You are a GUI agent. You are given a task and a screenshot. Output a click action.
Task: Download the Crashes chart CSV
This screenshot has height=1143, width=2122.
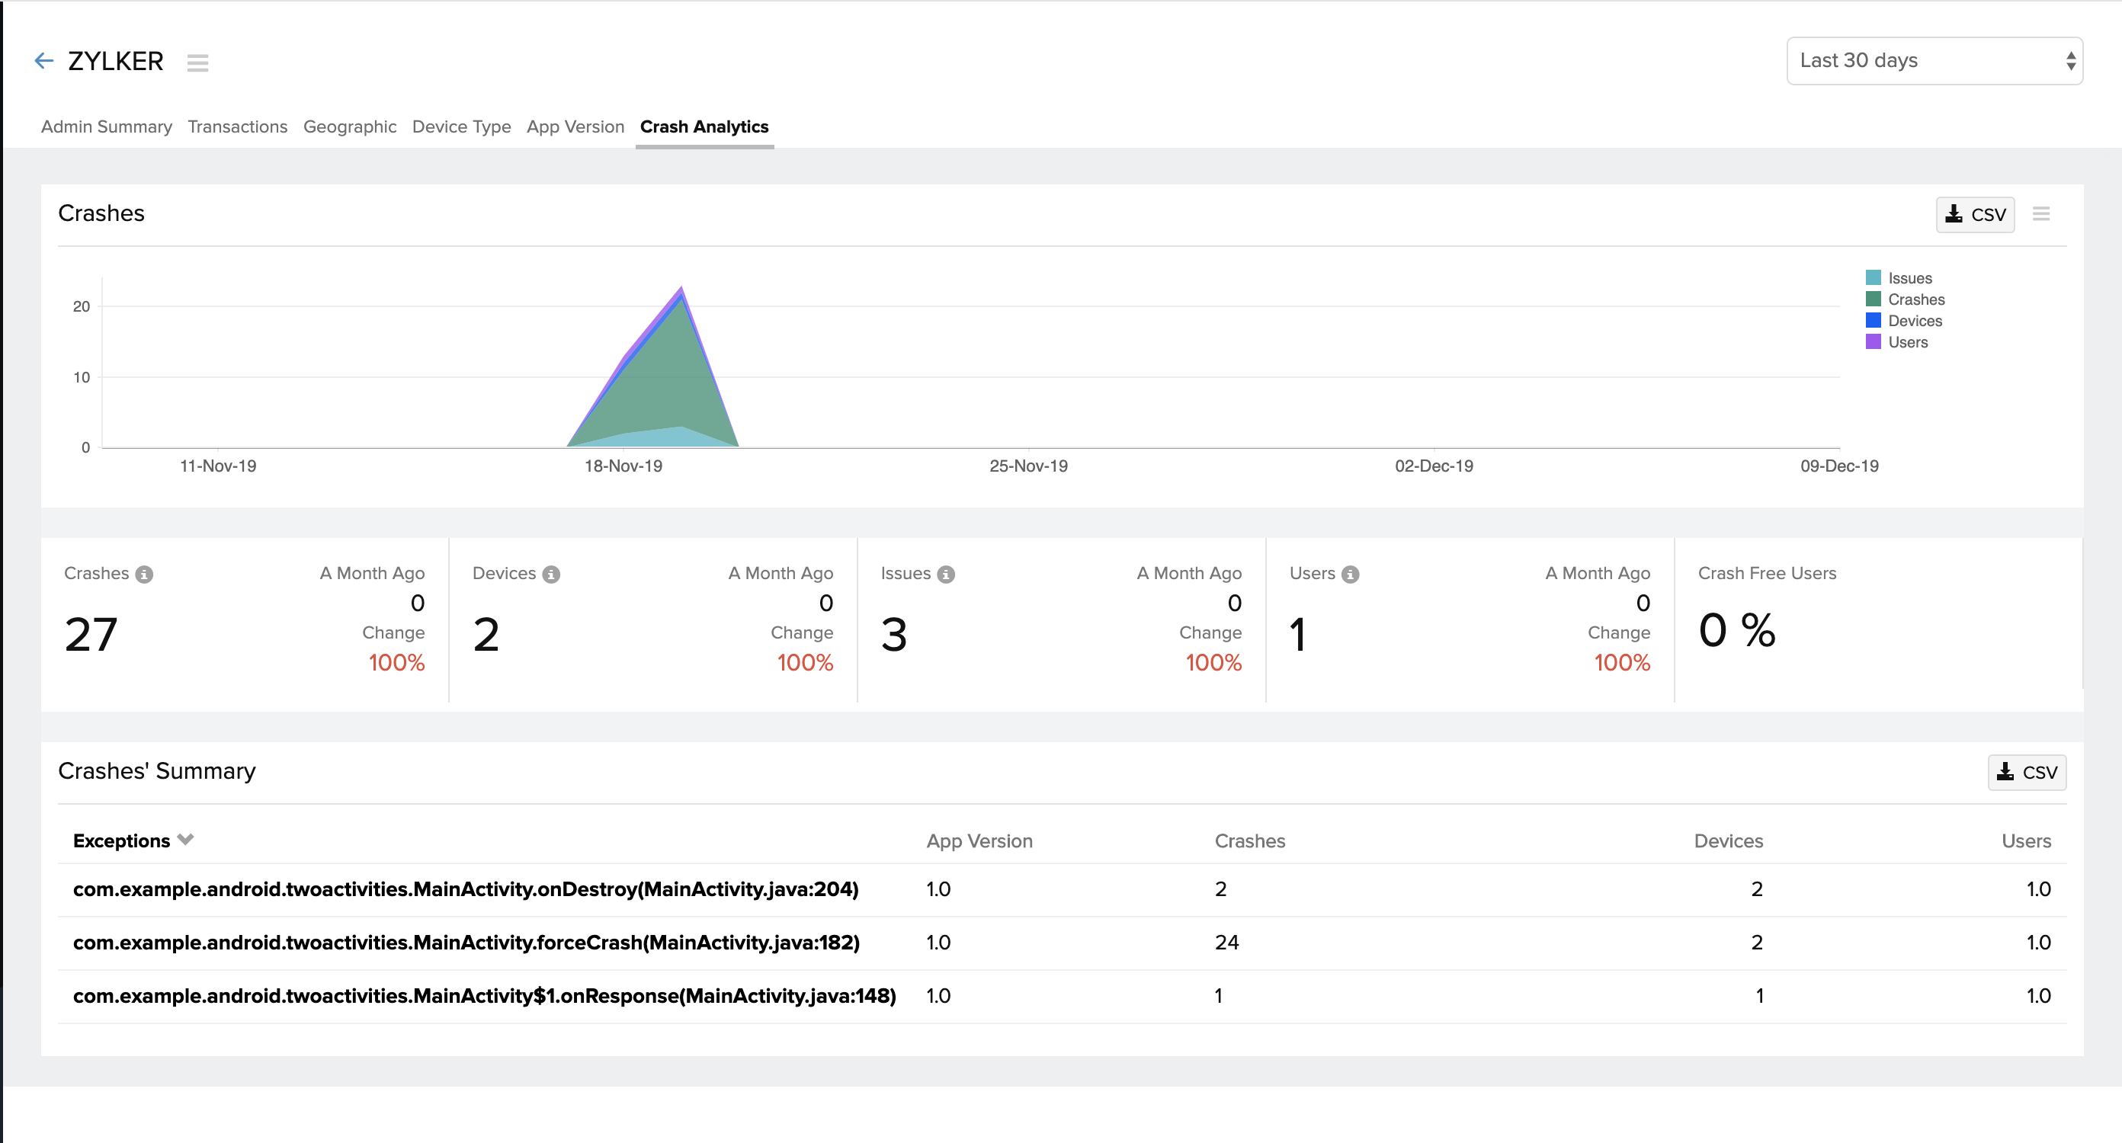point(1975,215)
